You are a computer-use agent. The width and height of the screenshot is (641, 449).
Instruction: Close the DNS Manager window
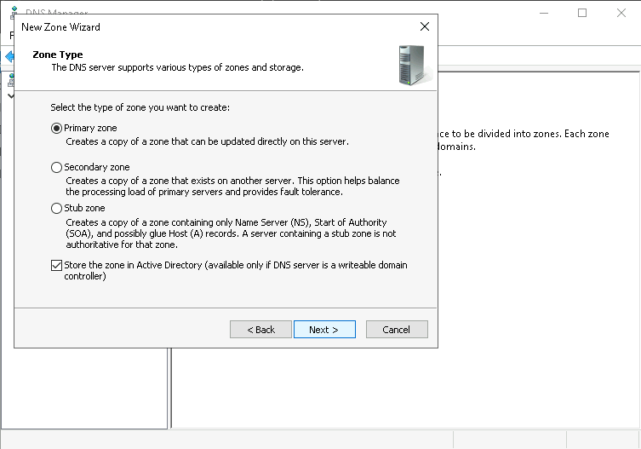[621, 13]
